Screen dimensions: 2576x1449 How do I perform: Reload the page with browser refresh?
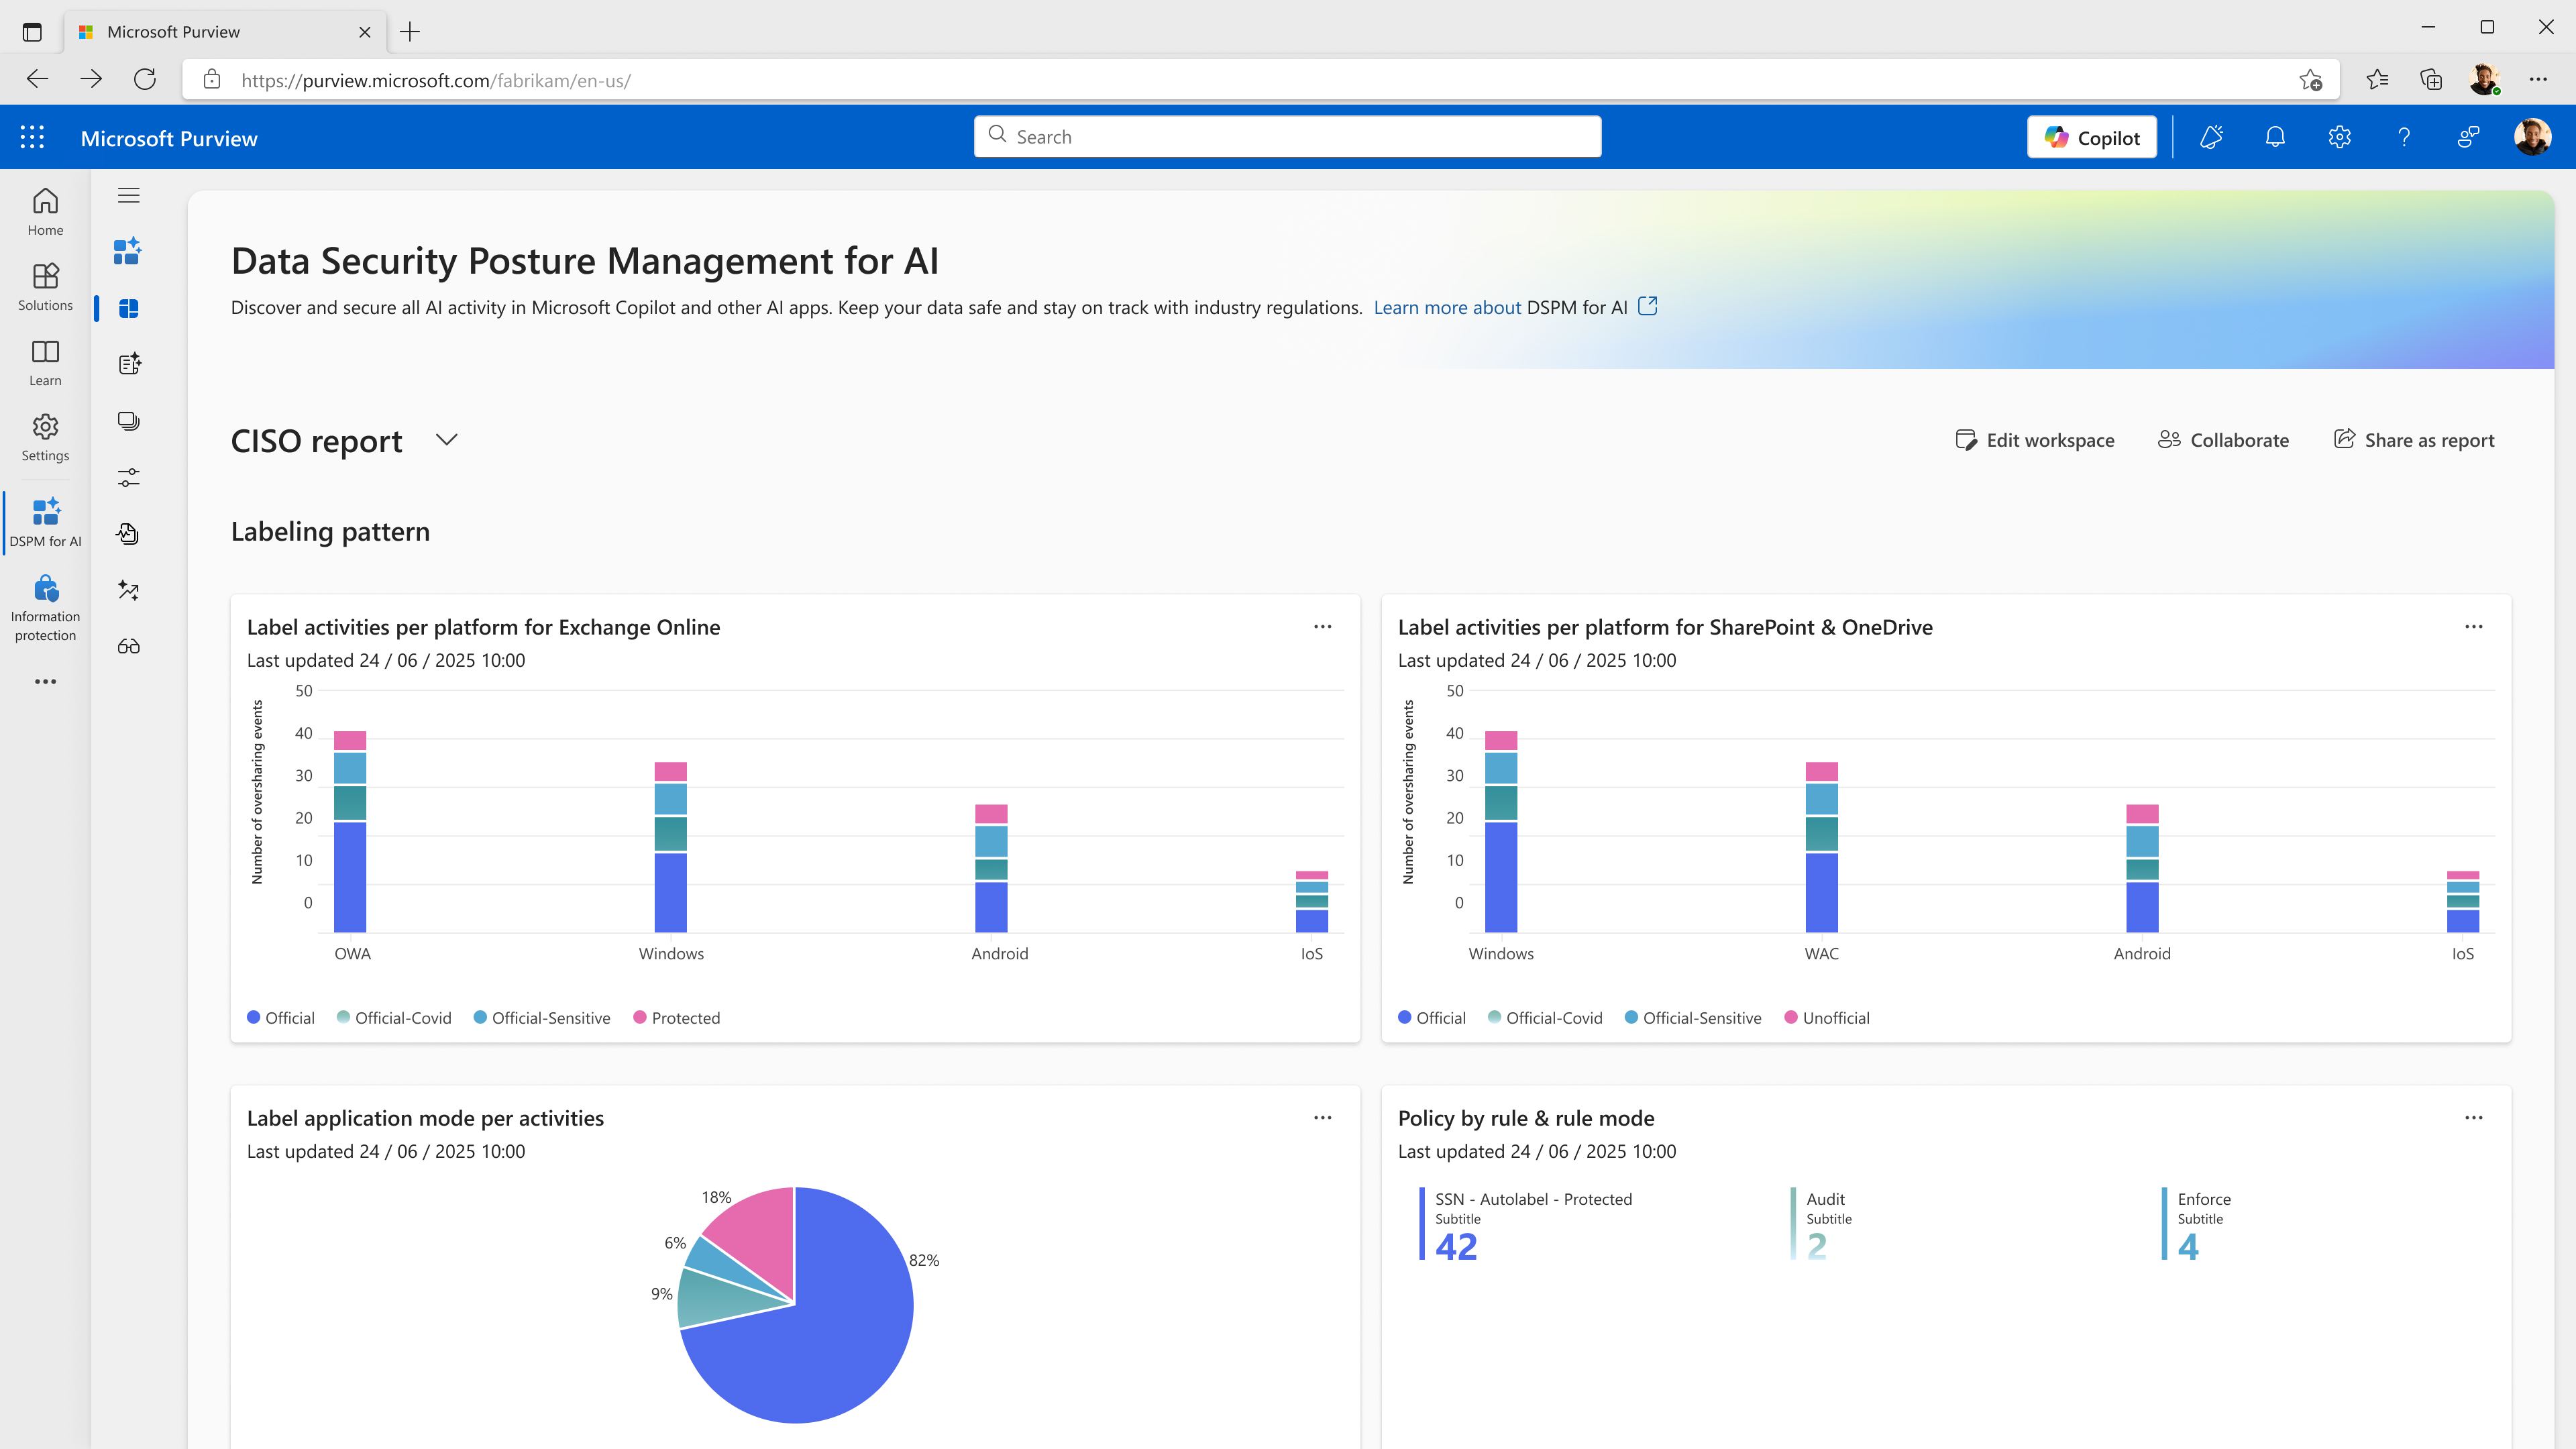point(145,79)
